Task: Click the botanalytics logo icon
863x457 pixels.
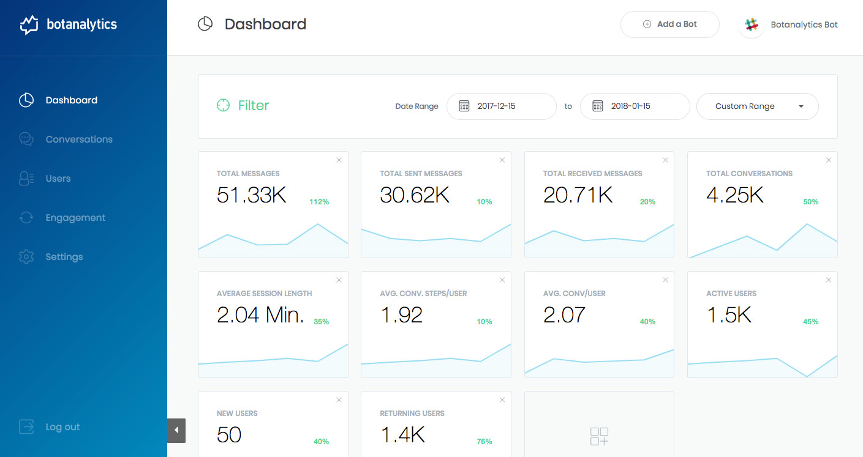Action: click(x=29, y=25)
